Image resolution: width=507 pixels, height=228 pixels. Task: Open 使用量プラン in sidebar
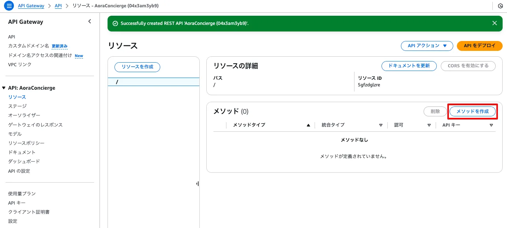22,194
